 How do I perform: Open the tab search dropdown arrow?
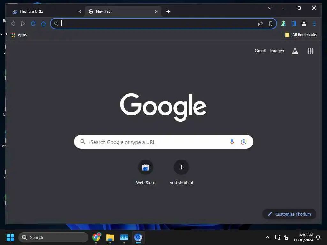(270, 8)
